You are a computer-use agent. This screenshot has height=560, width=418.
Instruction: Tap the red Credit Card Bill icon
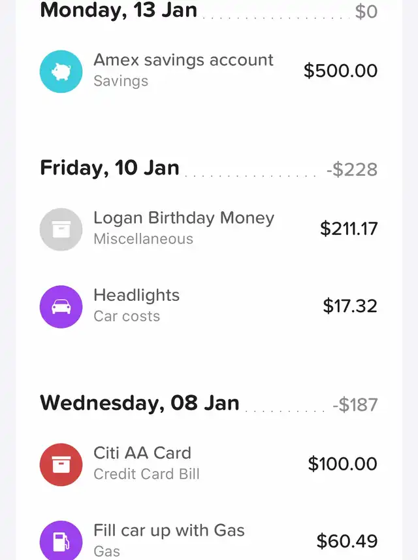(61, 464)
